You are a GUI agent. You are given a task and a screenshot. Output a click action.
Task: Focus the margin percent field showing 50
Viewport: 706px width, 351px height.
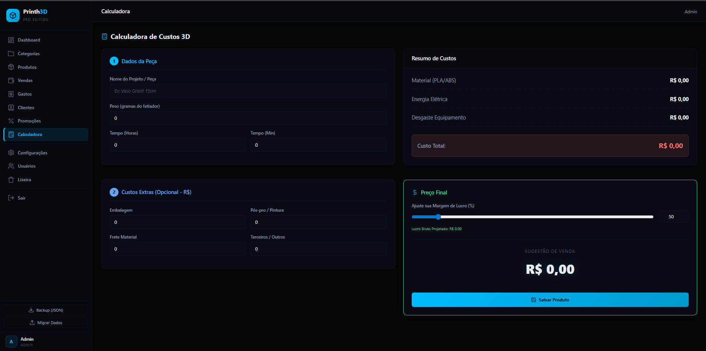click(674, 217)
